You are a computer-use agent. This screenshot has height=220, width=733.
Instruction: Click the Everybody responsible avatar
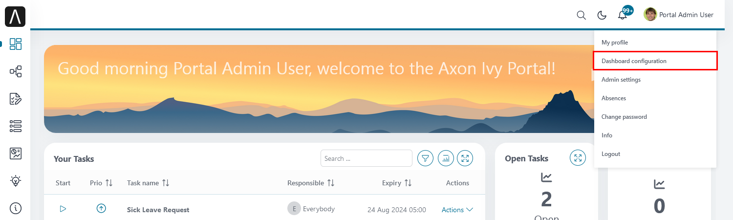pyautogui.click(x=294, y=209)
